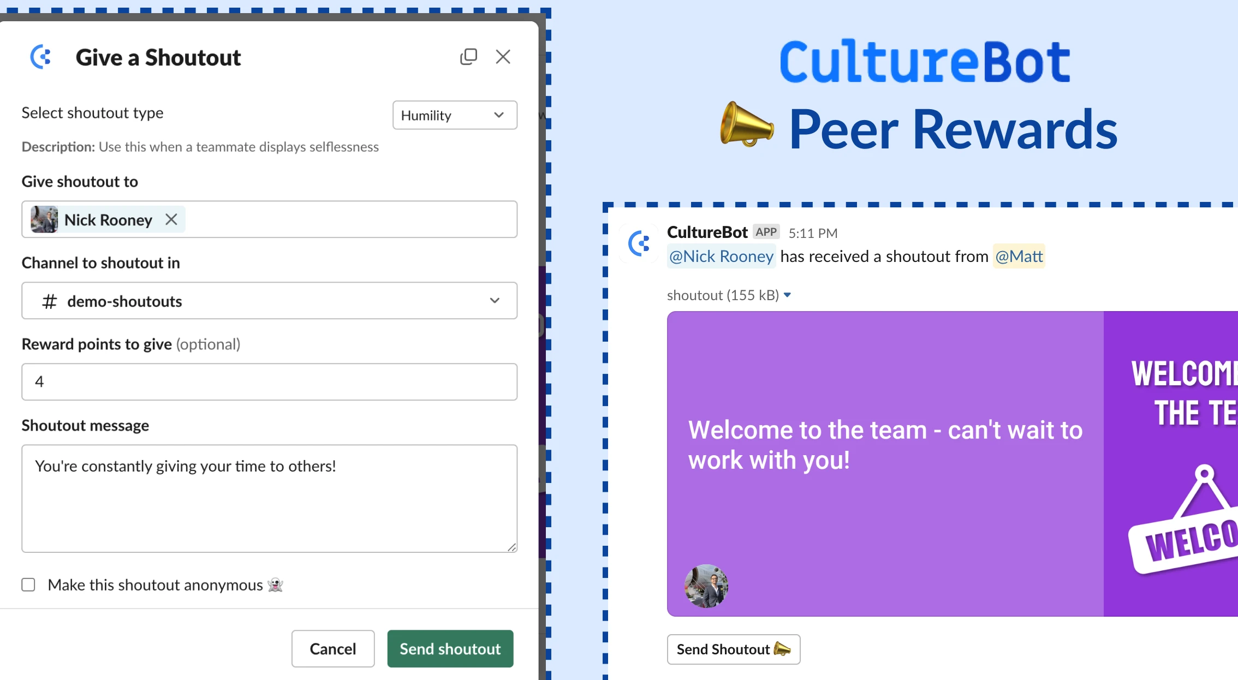
Task: Toggle the Make shoutout anonymous checkbox
Action: [28, 586]
